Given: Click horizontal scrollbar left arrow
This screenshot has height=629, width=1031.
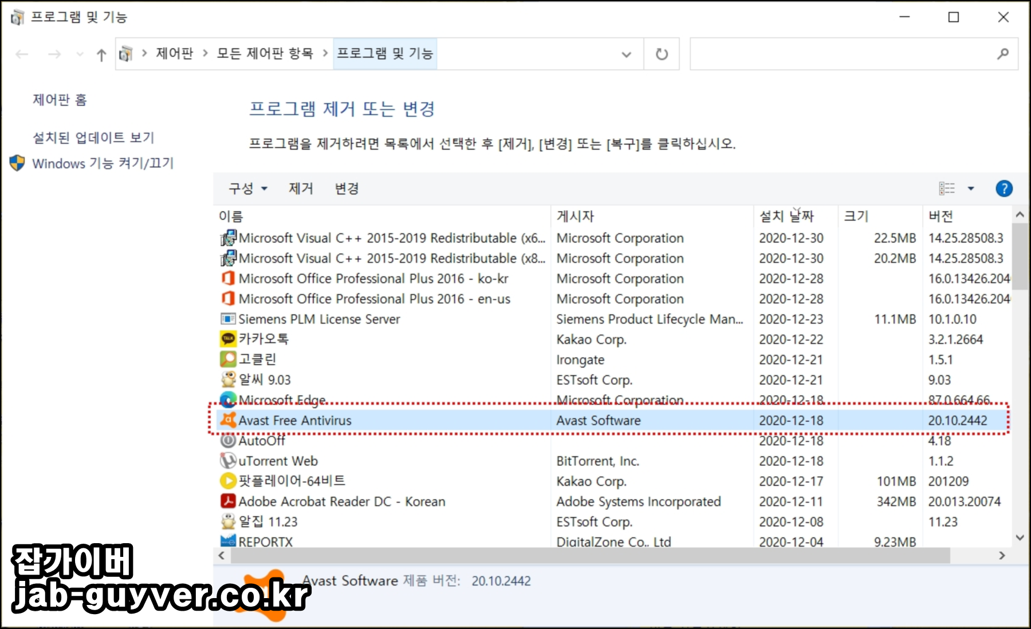Looking at the screenshot, I should pyautogui.click(x=222, y=555).
